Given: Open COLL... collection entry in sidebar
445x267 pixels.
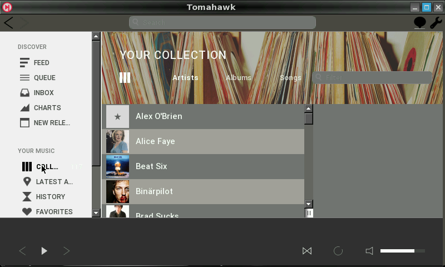Looking at the screenshot, I should click(x=47, y=167).
